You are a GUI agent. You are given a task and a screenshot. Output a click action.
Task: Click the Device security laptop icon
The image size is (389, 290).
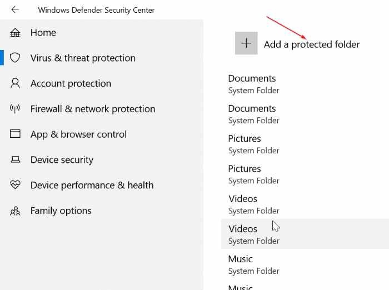click(15, 160)
